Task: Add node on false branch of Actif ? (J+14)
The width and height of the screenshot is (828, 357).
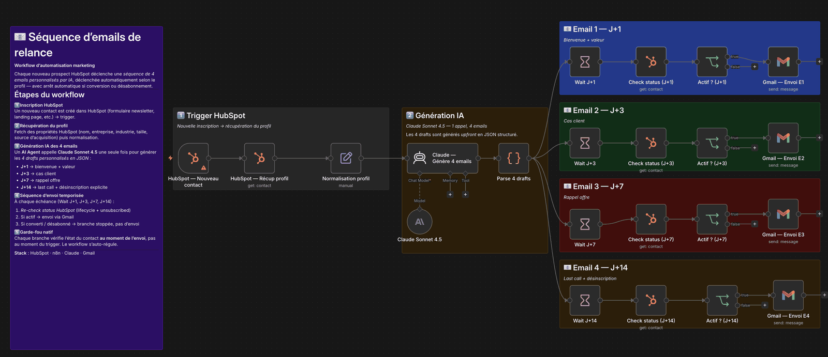Action: [765, 305]
